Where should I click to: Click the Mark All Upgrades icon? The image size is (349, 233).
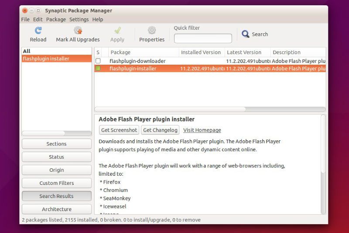pyautogui.click(x=78, y=30)
